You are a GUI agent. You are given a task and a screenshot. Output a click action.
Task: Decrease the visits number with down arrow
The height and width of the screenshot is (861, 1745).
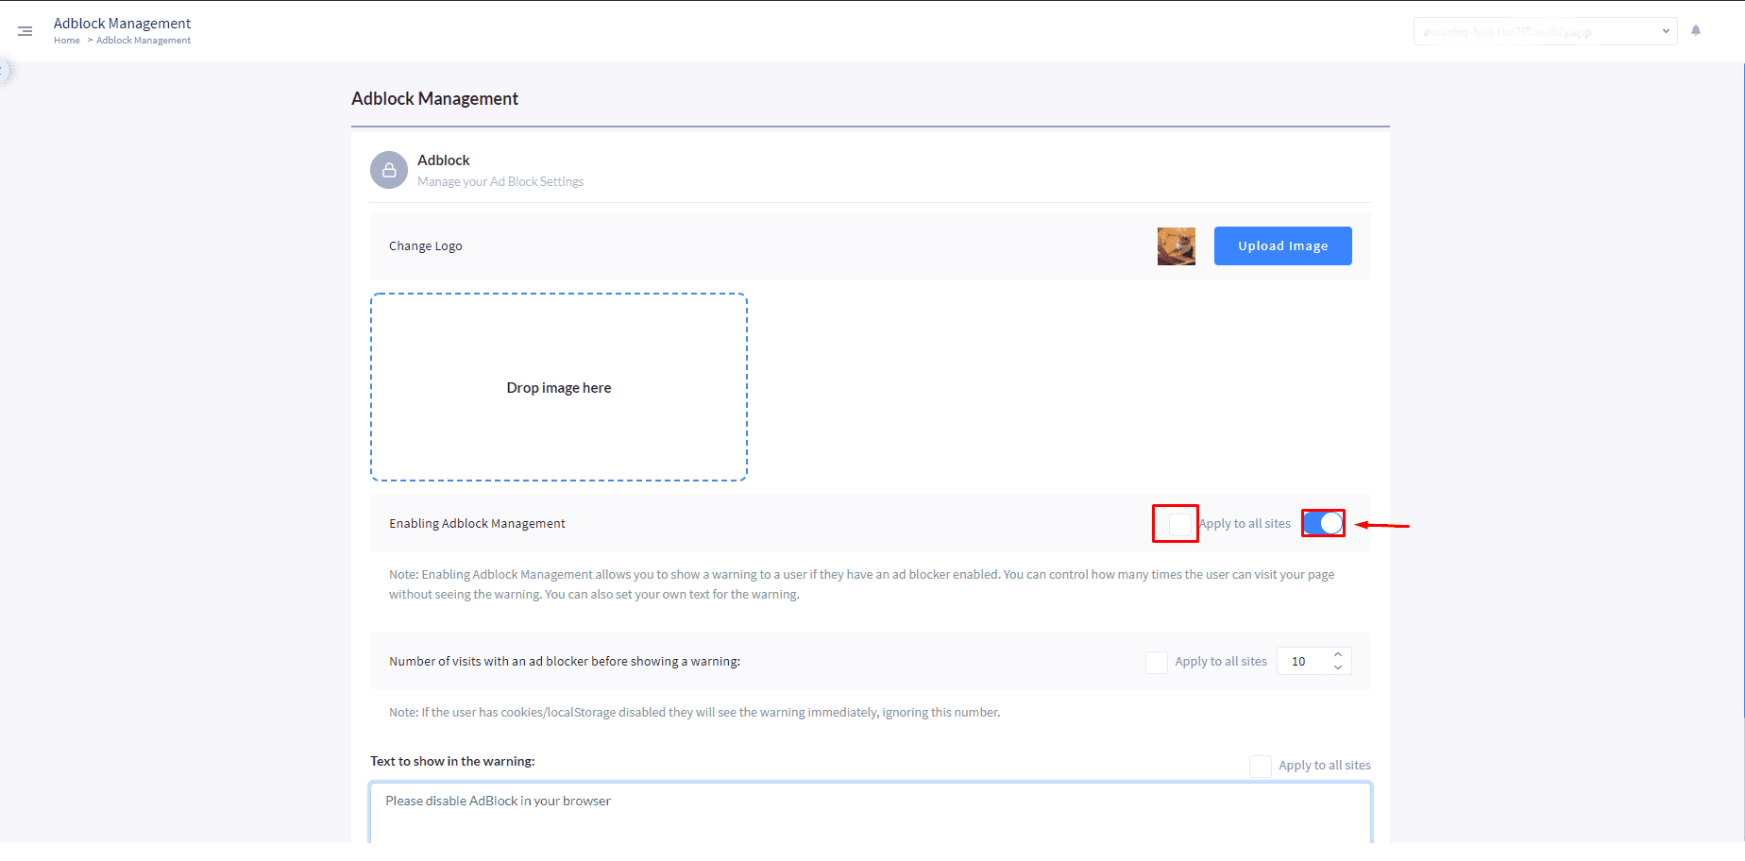coord(1338,667)
